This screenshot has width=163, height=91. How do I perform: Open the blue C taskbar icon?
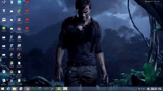pyautogui.click(x=40, y=89)
